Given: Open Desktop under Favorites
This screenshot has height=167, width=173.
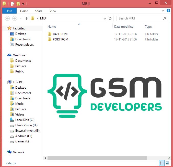Looking at the screenshot, I should [21, 34].
